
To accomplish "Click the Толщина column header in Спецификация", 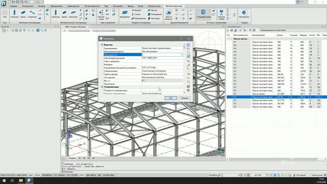I will (x=293, y=35).
